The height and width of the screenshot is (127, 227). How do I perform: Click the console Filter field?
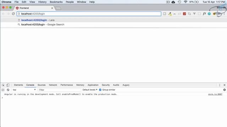coord(60,90)
